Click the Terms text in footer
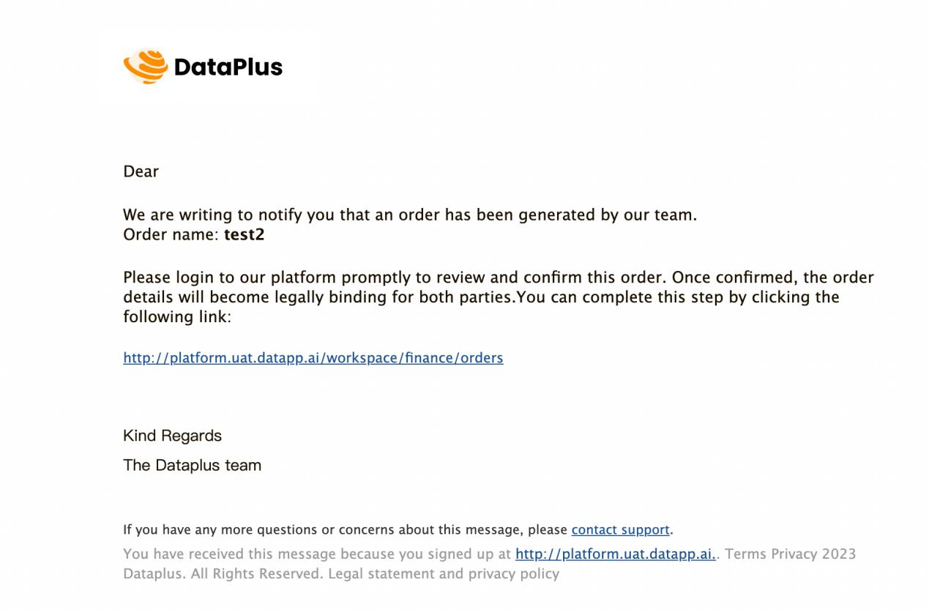The width and height of the screenshot is (929, 610). pyautogui.click(x=745, y=554)
